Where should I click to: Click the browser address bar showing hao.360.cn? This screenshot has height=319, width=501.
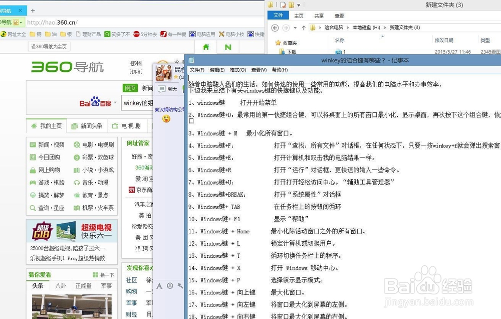tap(144, 23)
